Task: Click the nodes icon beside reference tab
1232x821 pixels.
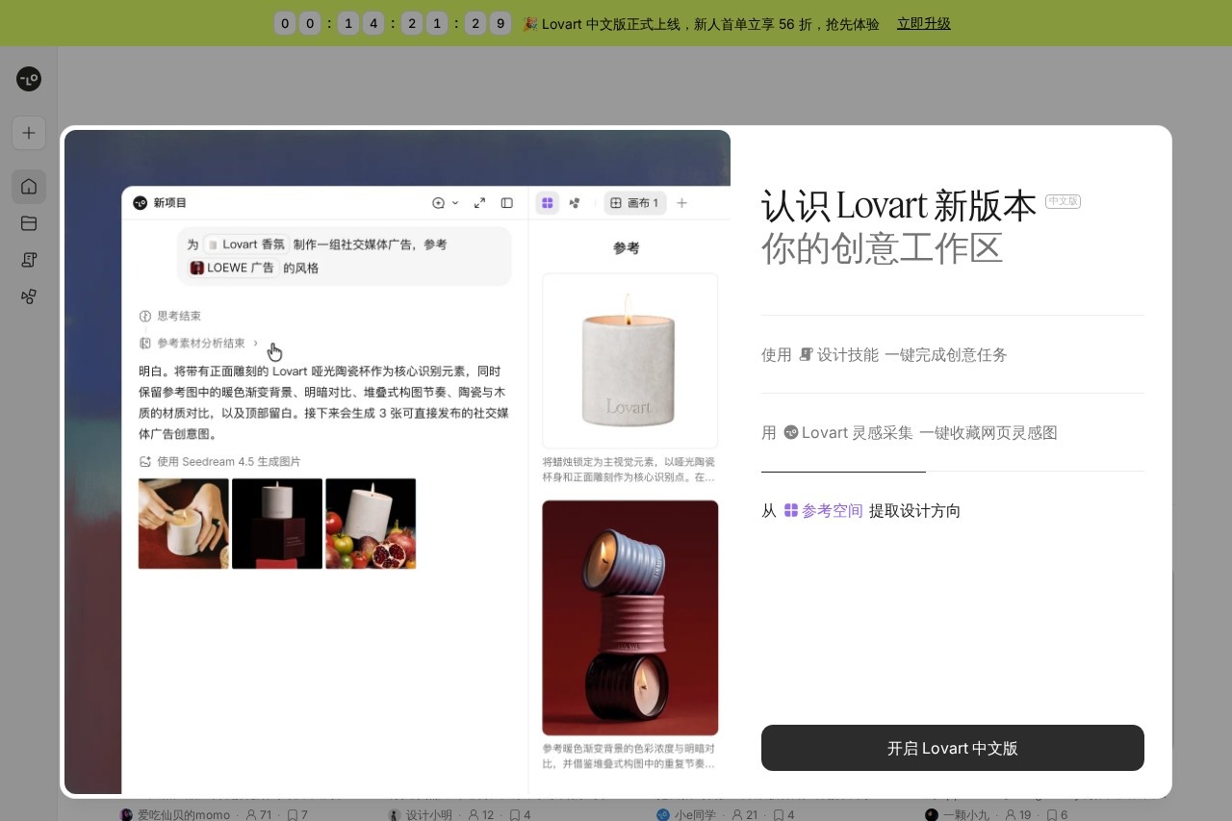Action: pyautogui.click(x=575, y=203)
